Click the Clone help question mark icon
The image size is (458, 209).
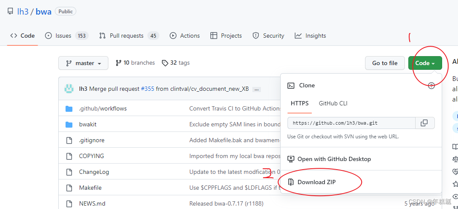coord(431,86)
